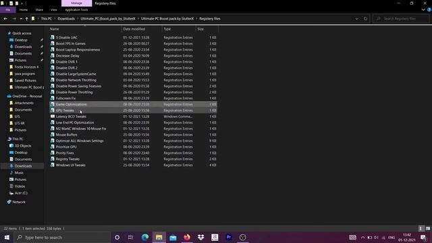The image size is (432, 243).
Task: Open the Windows Start menu
Action: click(7, 237)
